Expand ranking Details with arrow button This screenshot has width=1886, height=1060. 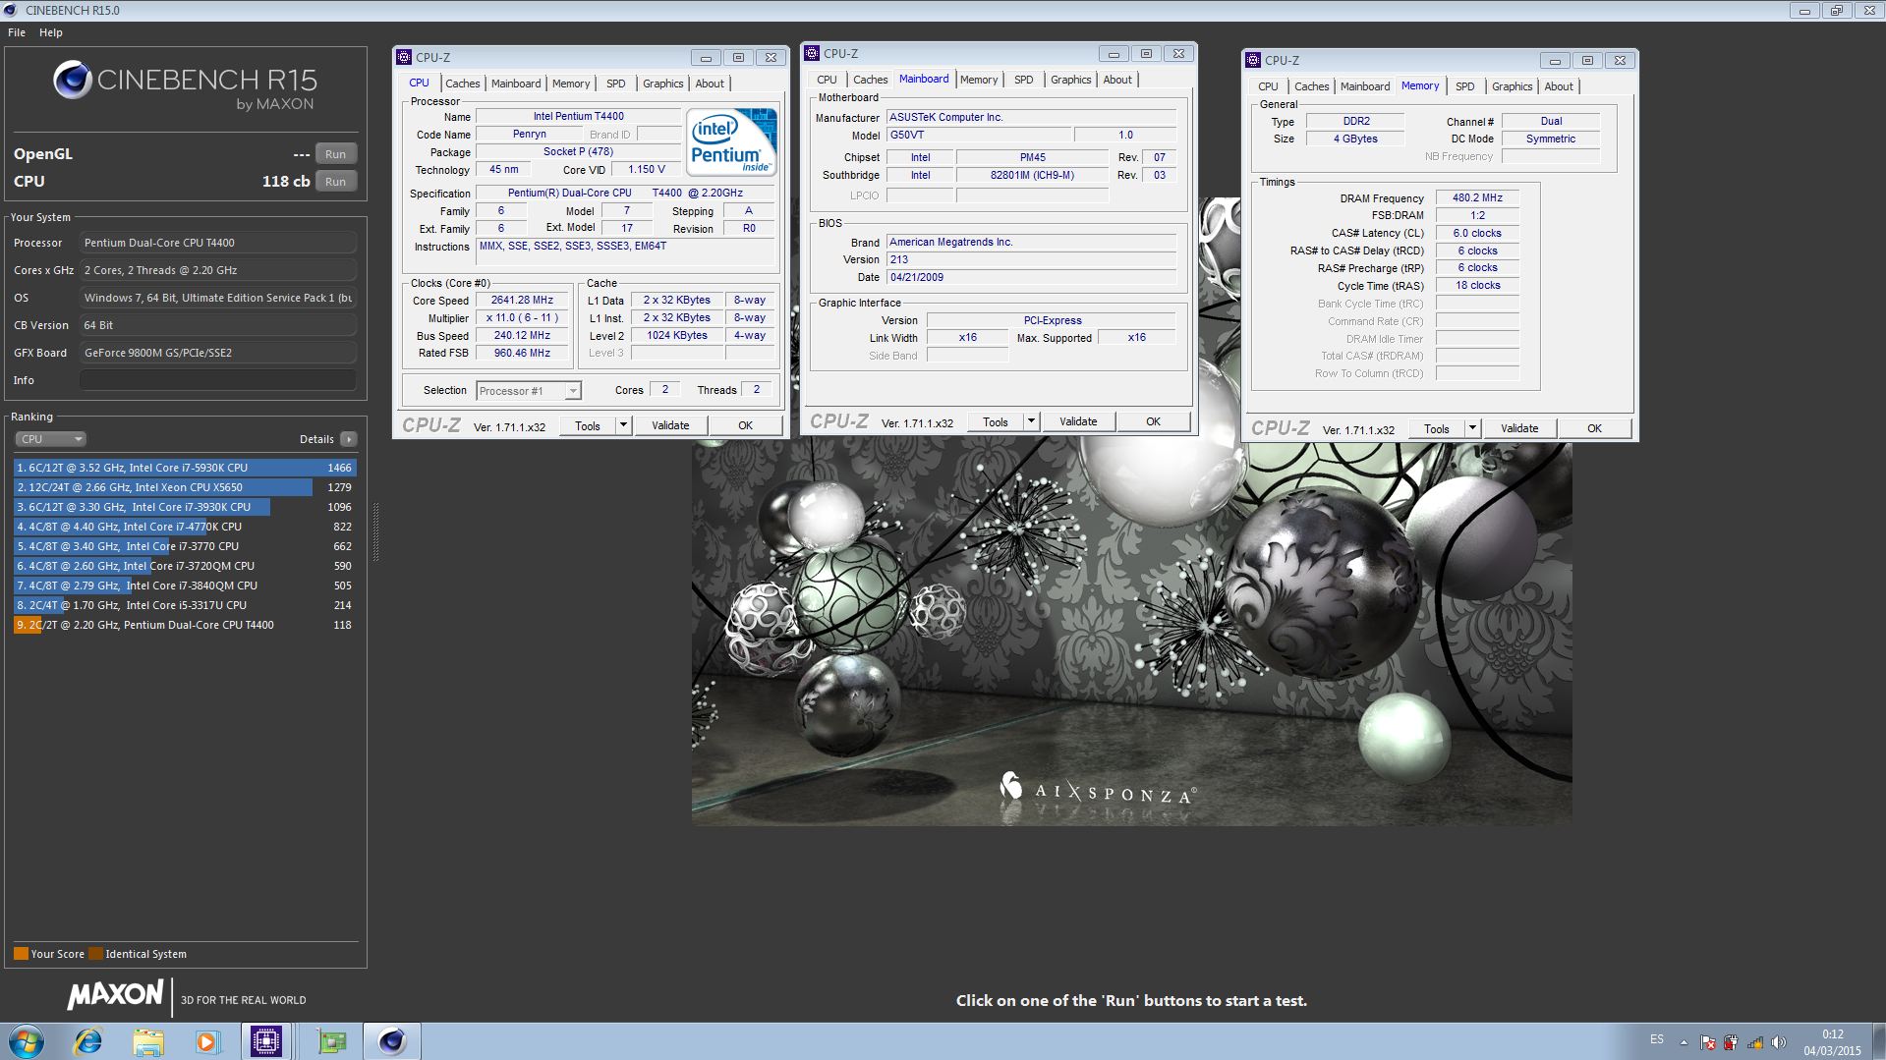click(x=349, y=439)
